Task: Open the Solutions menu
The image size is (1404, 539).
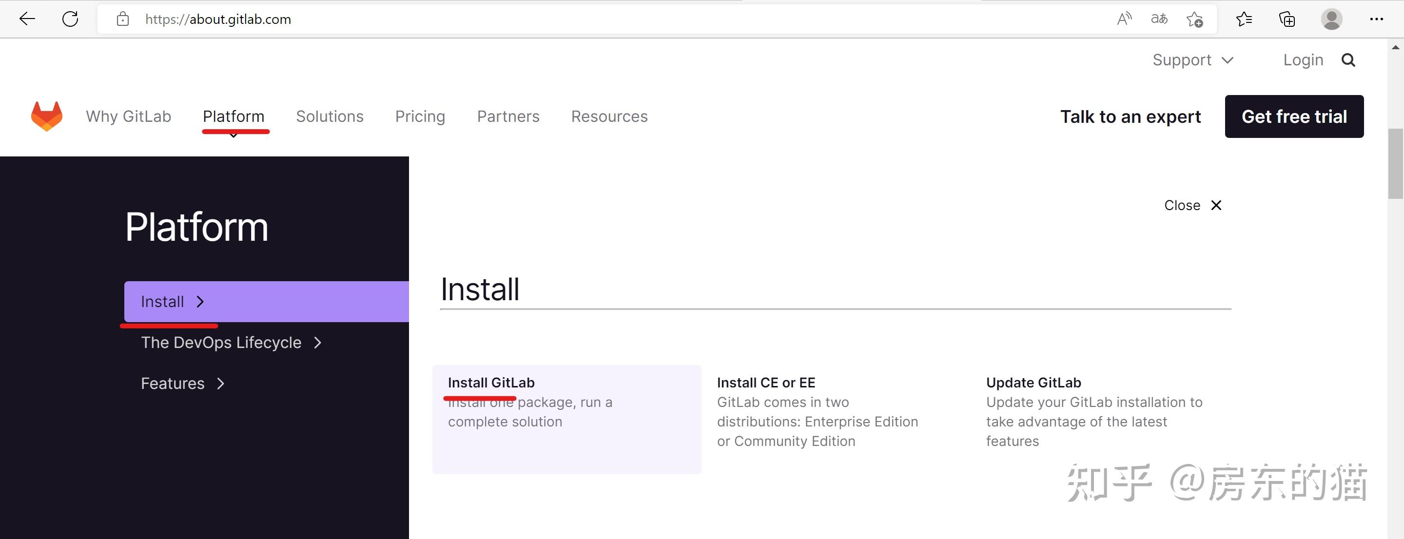Action: coord(329,116)
